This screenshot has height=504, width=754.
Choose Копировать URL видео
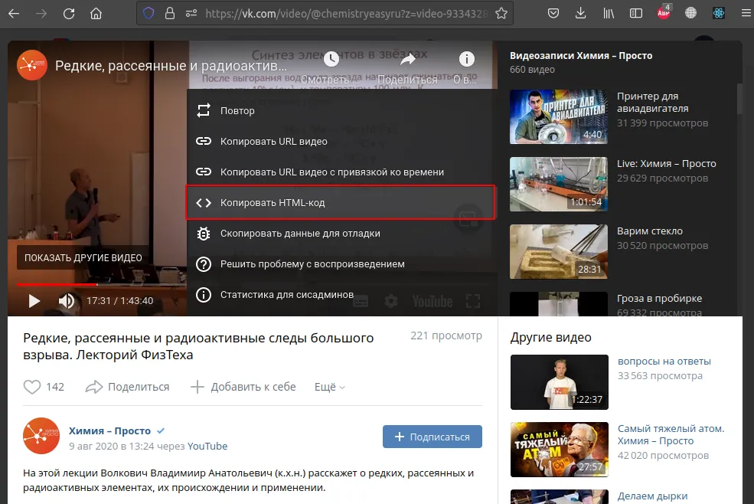coord(341,142)
